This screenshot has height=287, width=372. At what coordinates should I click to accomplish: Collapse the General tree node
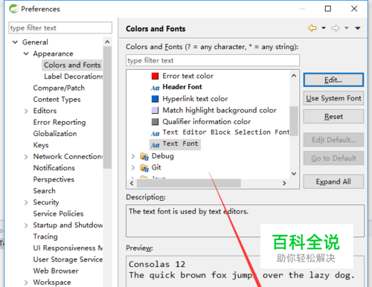15,42
